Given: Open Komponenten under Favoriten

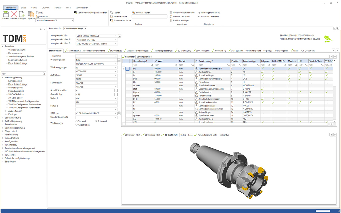Looking at the screenshot, I should coord(15,53).
